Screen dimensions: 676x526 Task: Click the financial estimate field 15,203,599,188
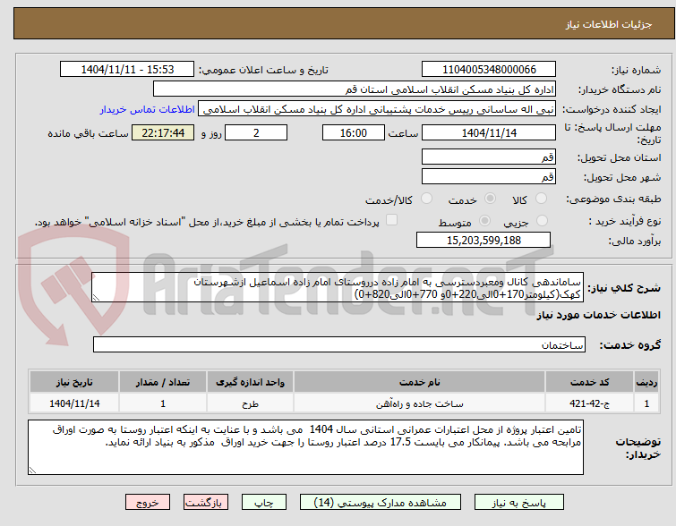483,240
